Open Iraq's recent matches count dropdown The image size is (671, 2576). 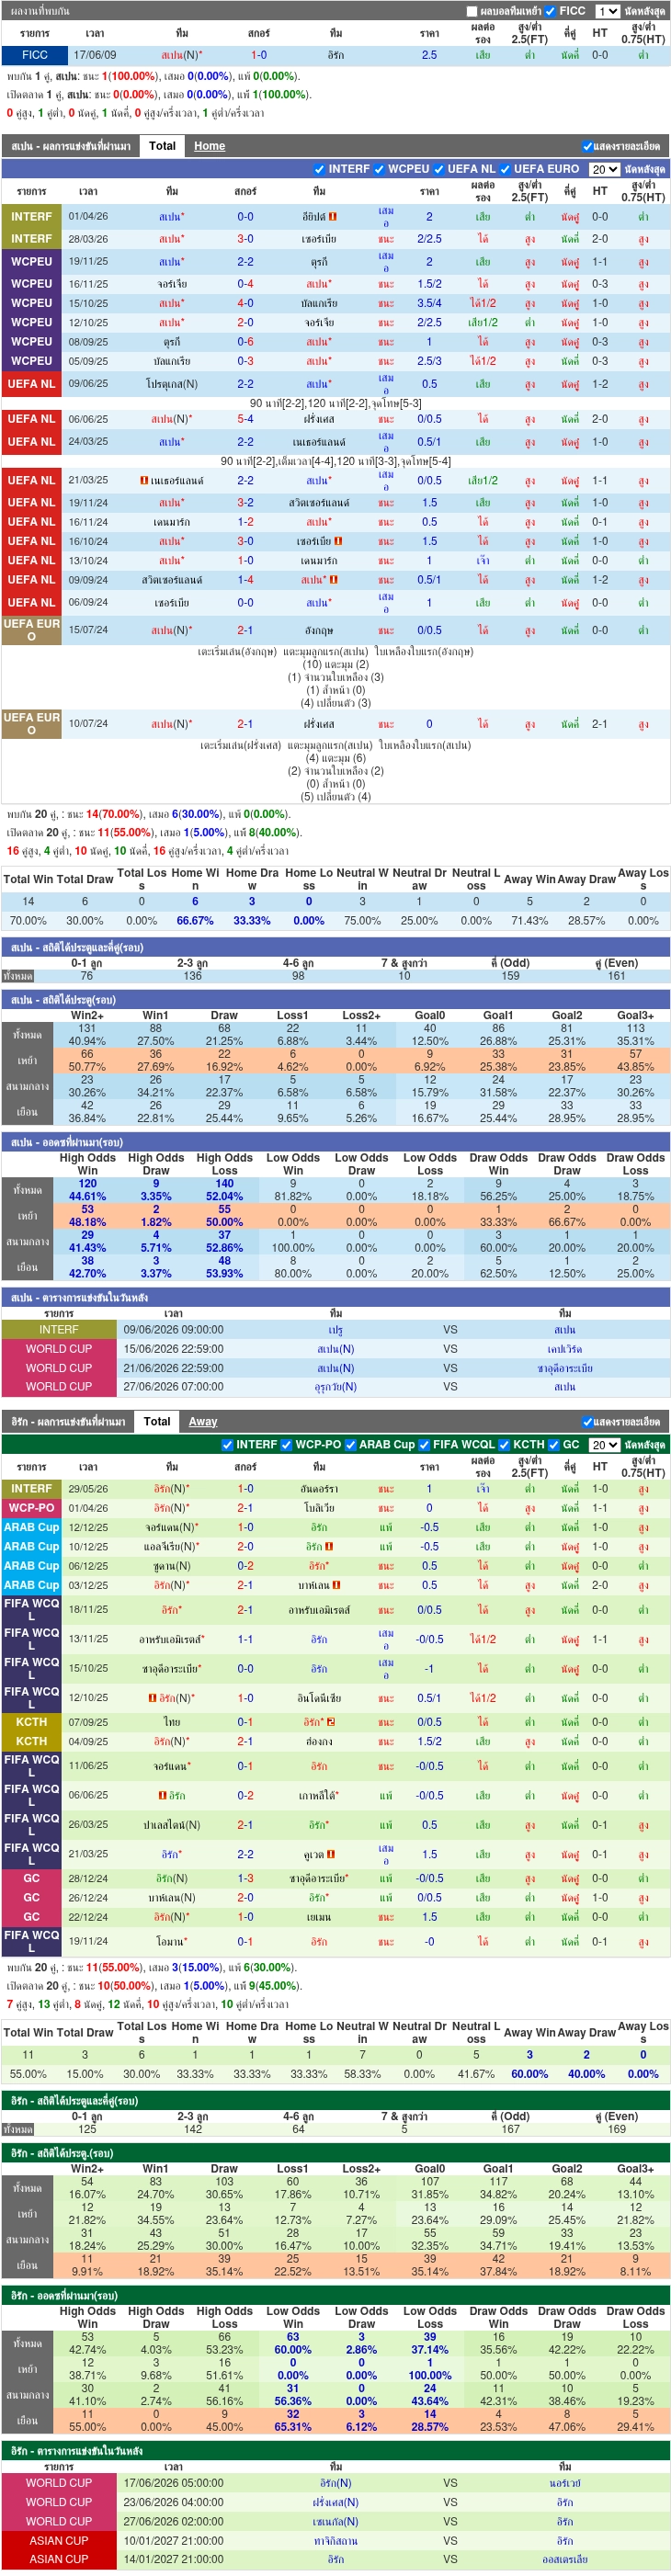click(x=604, y=1444)
